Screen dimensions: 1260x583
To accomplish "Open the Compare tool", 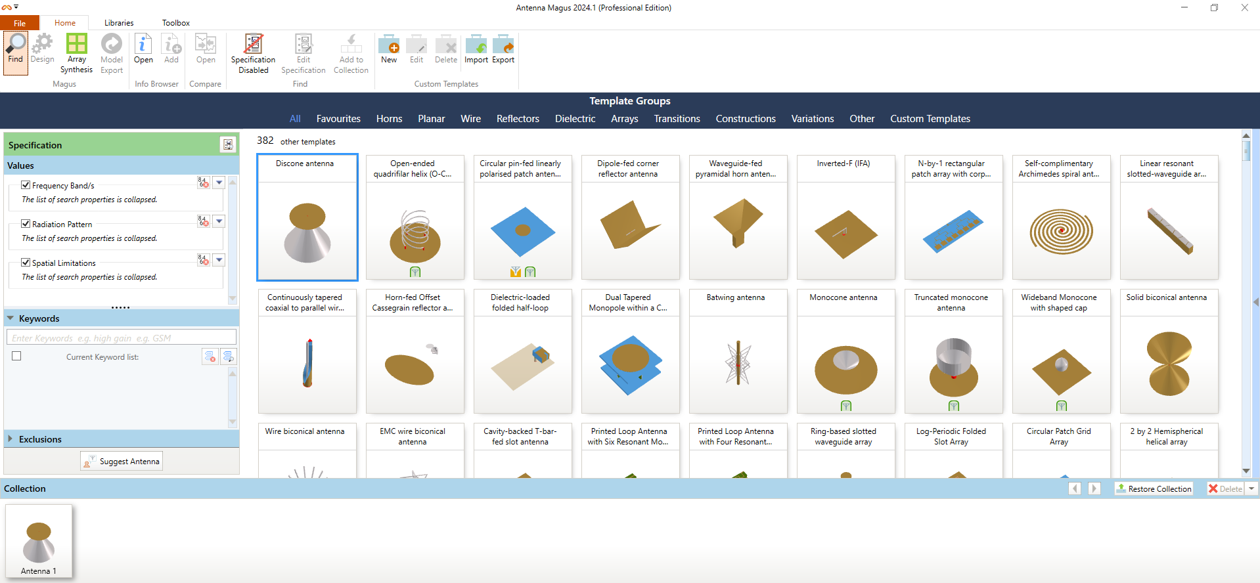I will pos(206,49).
